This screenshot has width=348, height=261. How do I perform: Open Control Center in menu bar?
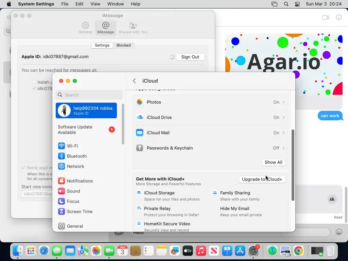[297, 4]
